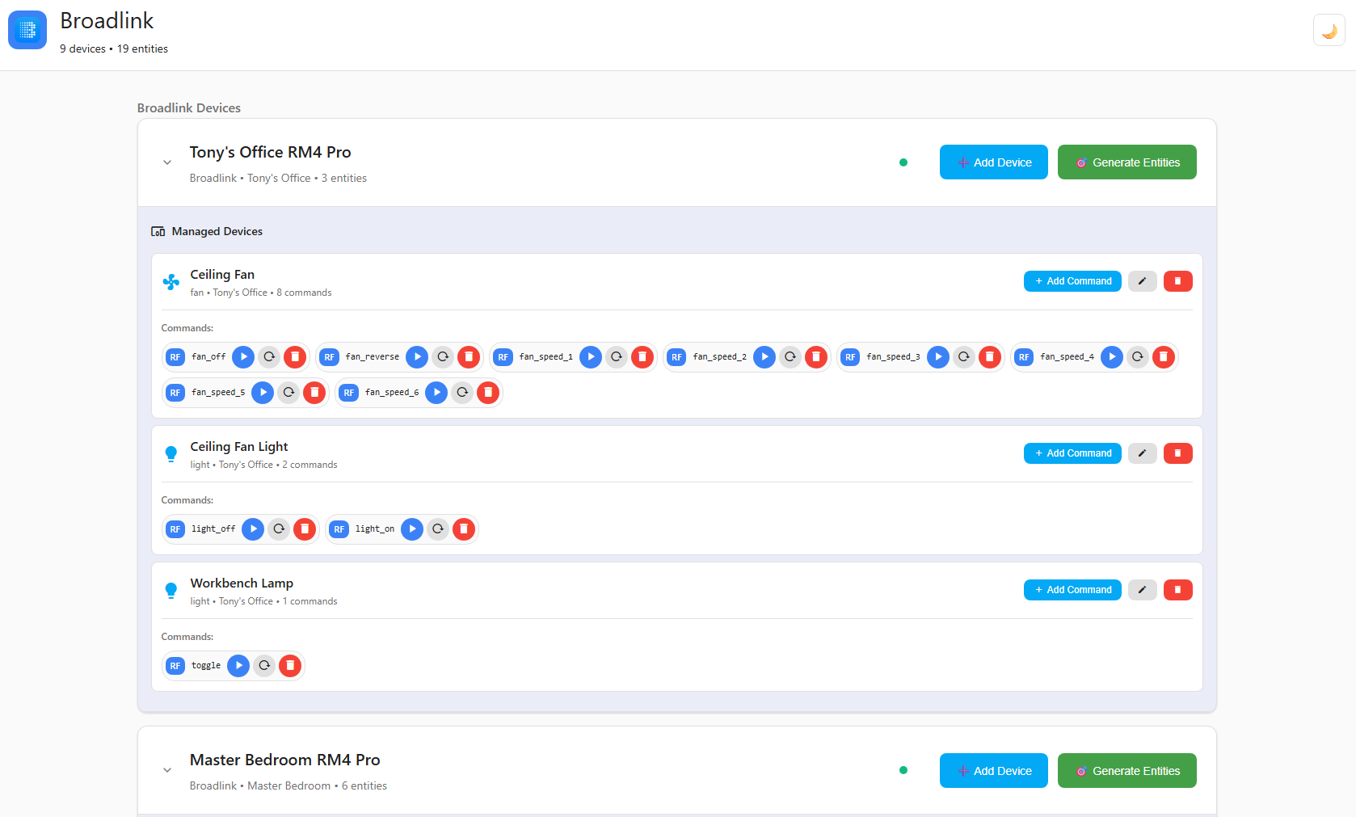Add Command to Ceiling Fan Light
1356x817 pixels.
[x=1072, y=453]
